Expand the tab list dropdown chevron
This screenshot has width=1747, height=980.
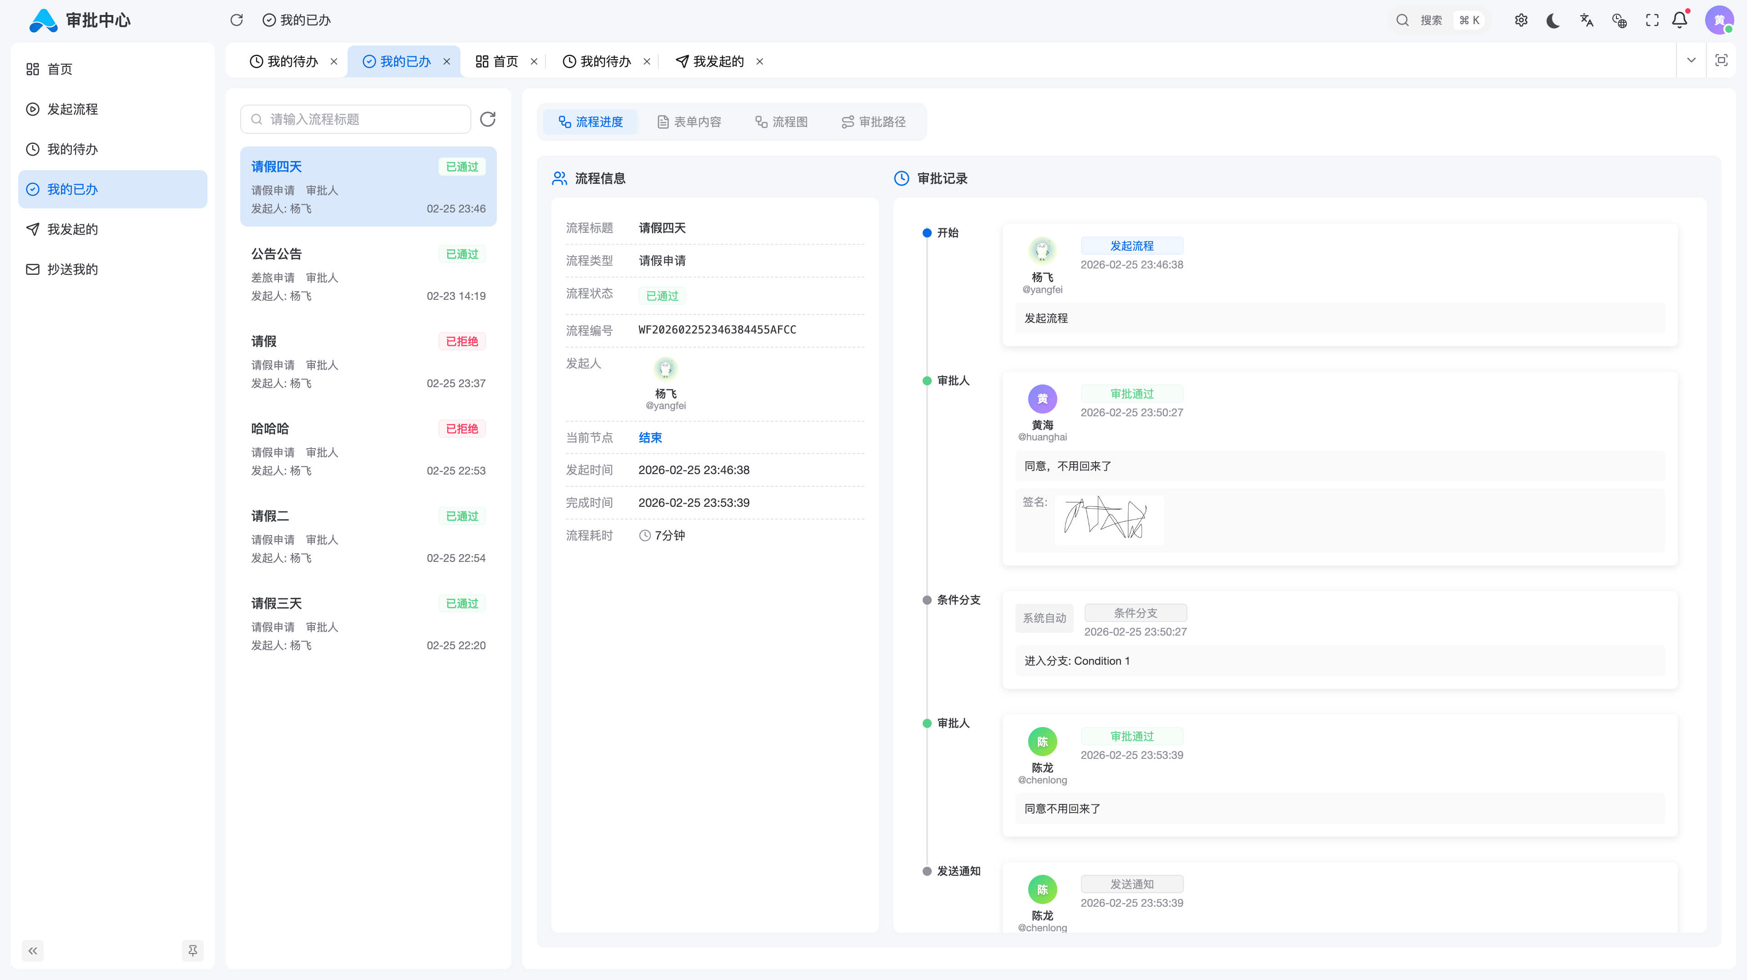(x=1691, y=61)
